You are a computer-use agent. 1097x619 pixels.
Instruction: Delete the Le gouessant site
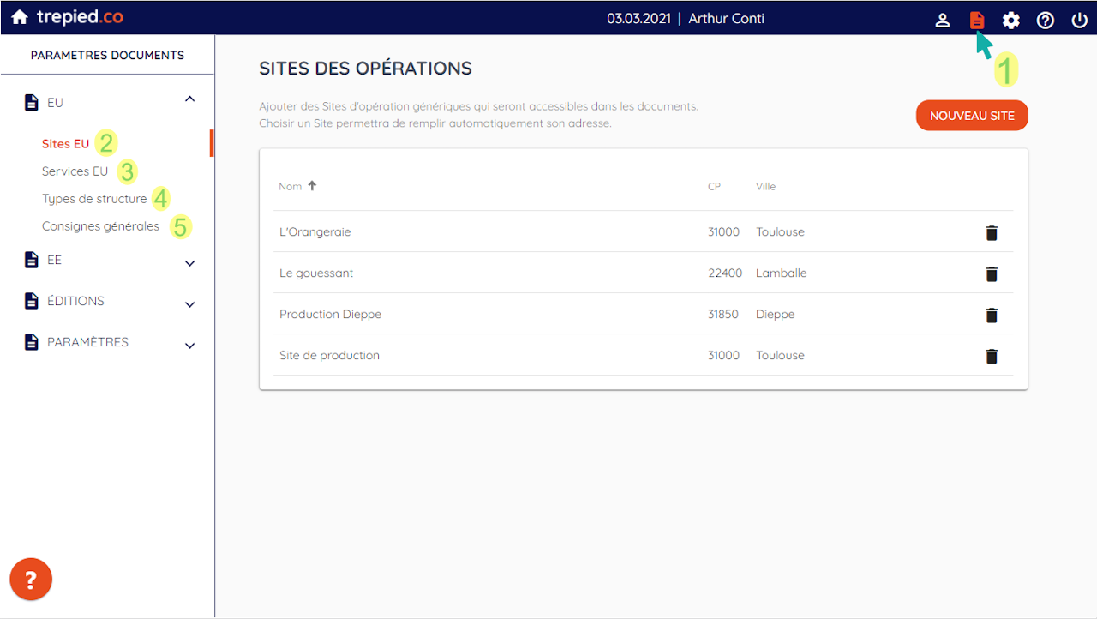point(992,273)
